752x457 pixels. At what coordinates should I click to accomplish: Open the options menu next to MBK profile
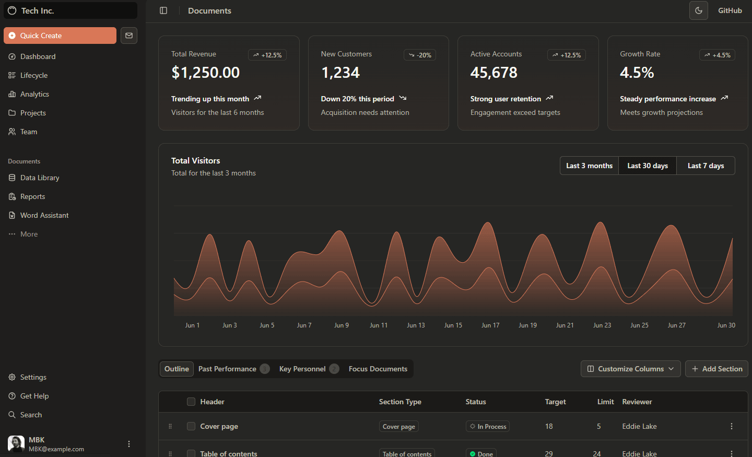[129, 443]
